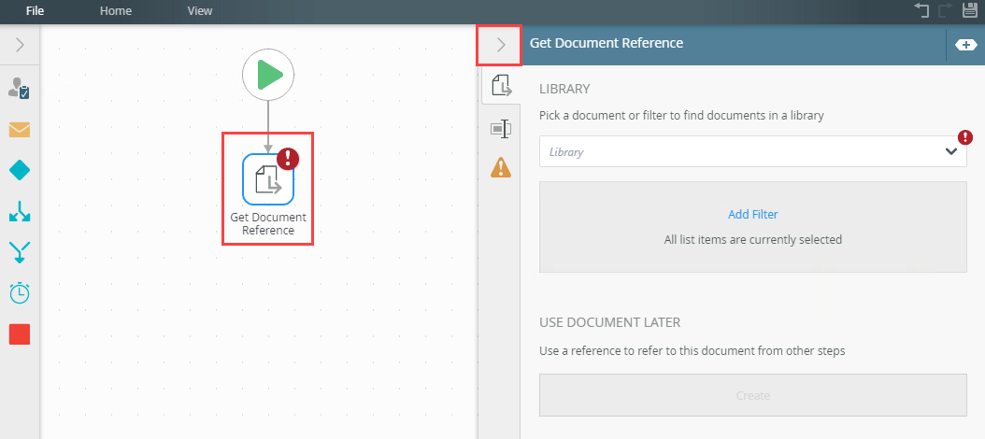Open the File menu
The image size is (985, 439).
pos(36,11)
